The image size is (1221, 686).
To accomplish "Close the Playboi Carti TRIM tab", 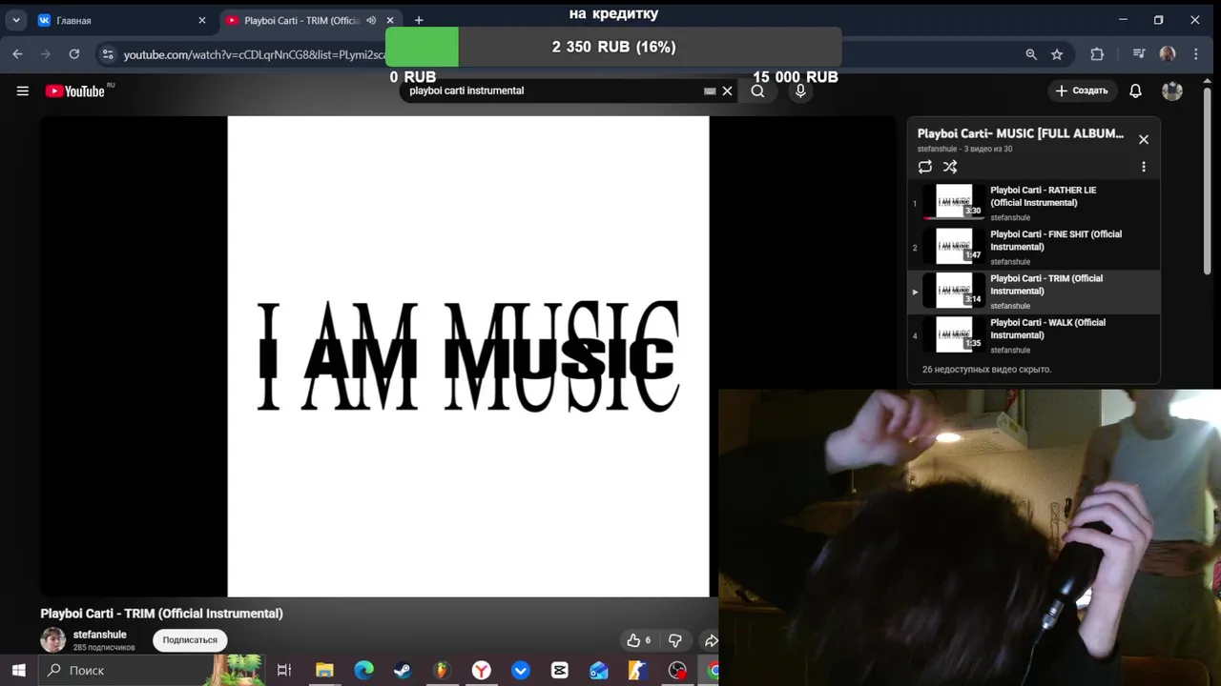I will point(390,20).
